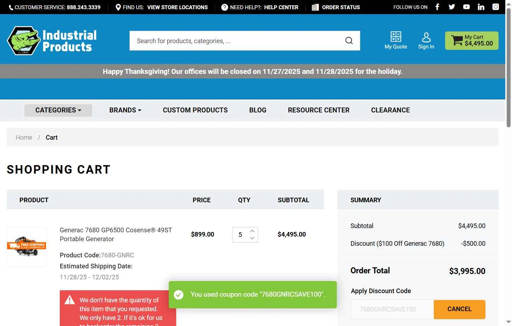Open the Generac 7680 generator thumbnail
The width and height of the screenshot is (512, 326).
pos(27,246)
